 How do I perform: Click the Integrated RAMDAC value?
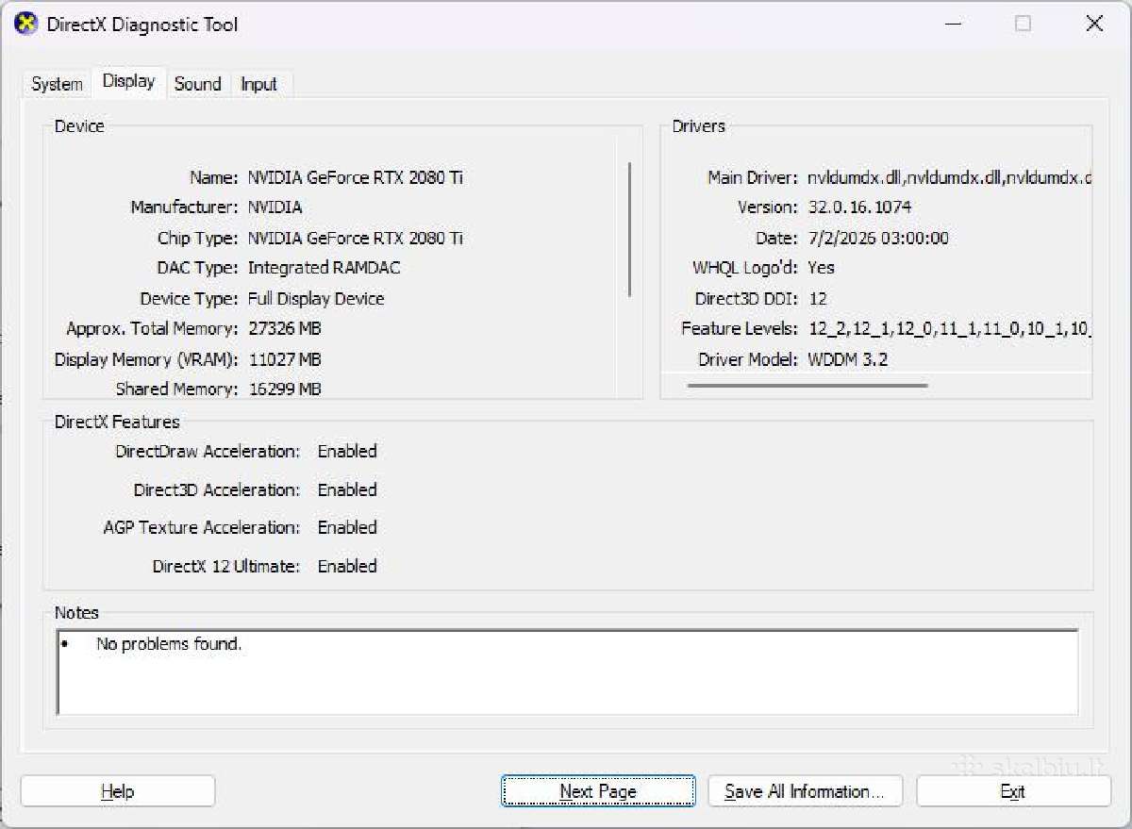pyautogui.click(x=324, y=268)
